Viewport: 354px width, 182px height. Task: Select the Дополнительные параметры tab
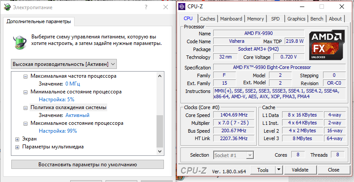point(39,21)
